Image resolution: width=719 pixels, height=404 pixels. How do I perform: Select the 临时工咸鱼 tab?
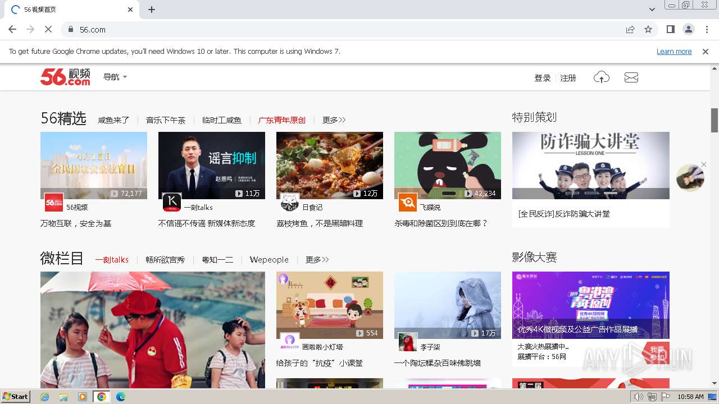(x=222, y=120)
